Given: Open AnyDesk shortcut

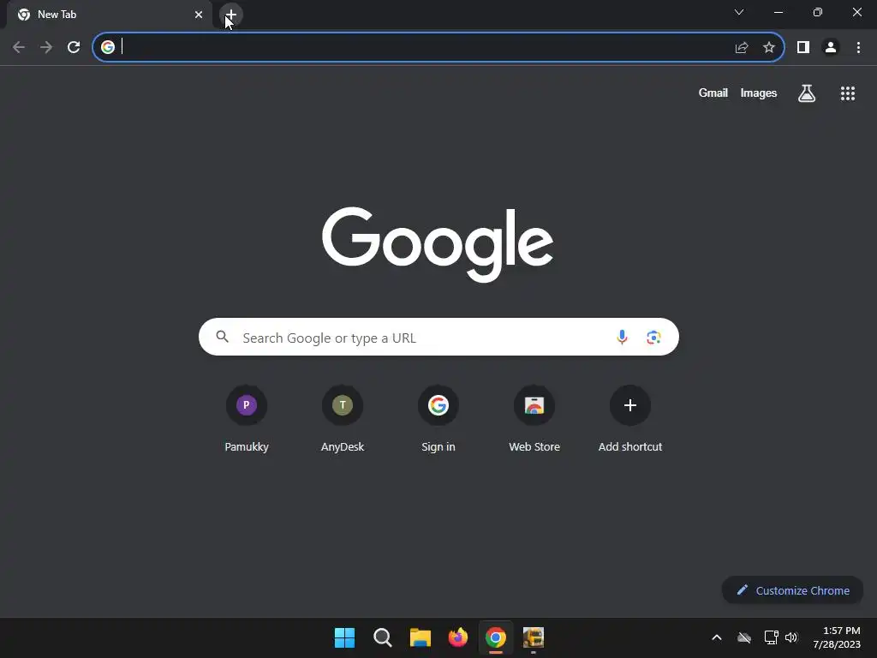Looking at the screenshot, I should point(343,417).
